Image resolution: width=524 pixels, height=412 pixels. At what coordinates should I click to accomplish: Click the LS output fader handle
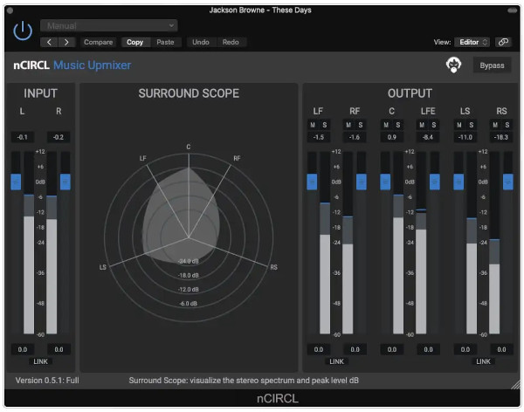(458, 182)
